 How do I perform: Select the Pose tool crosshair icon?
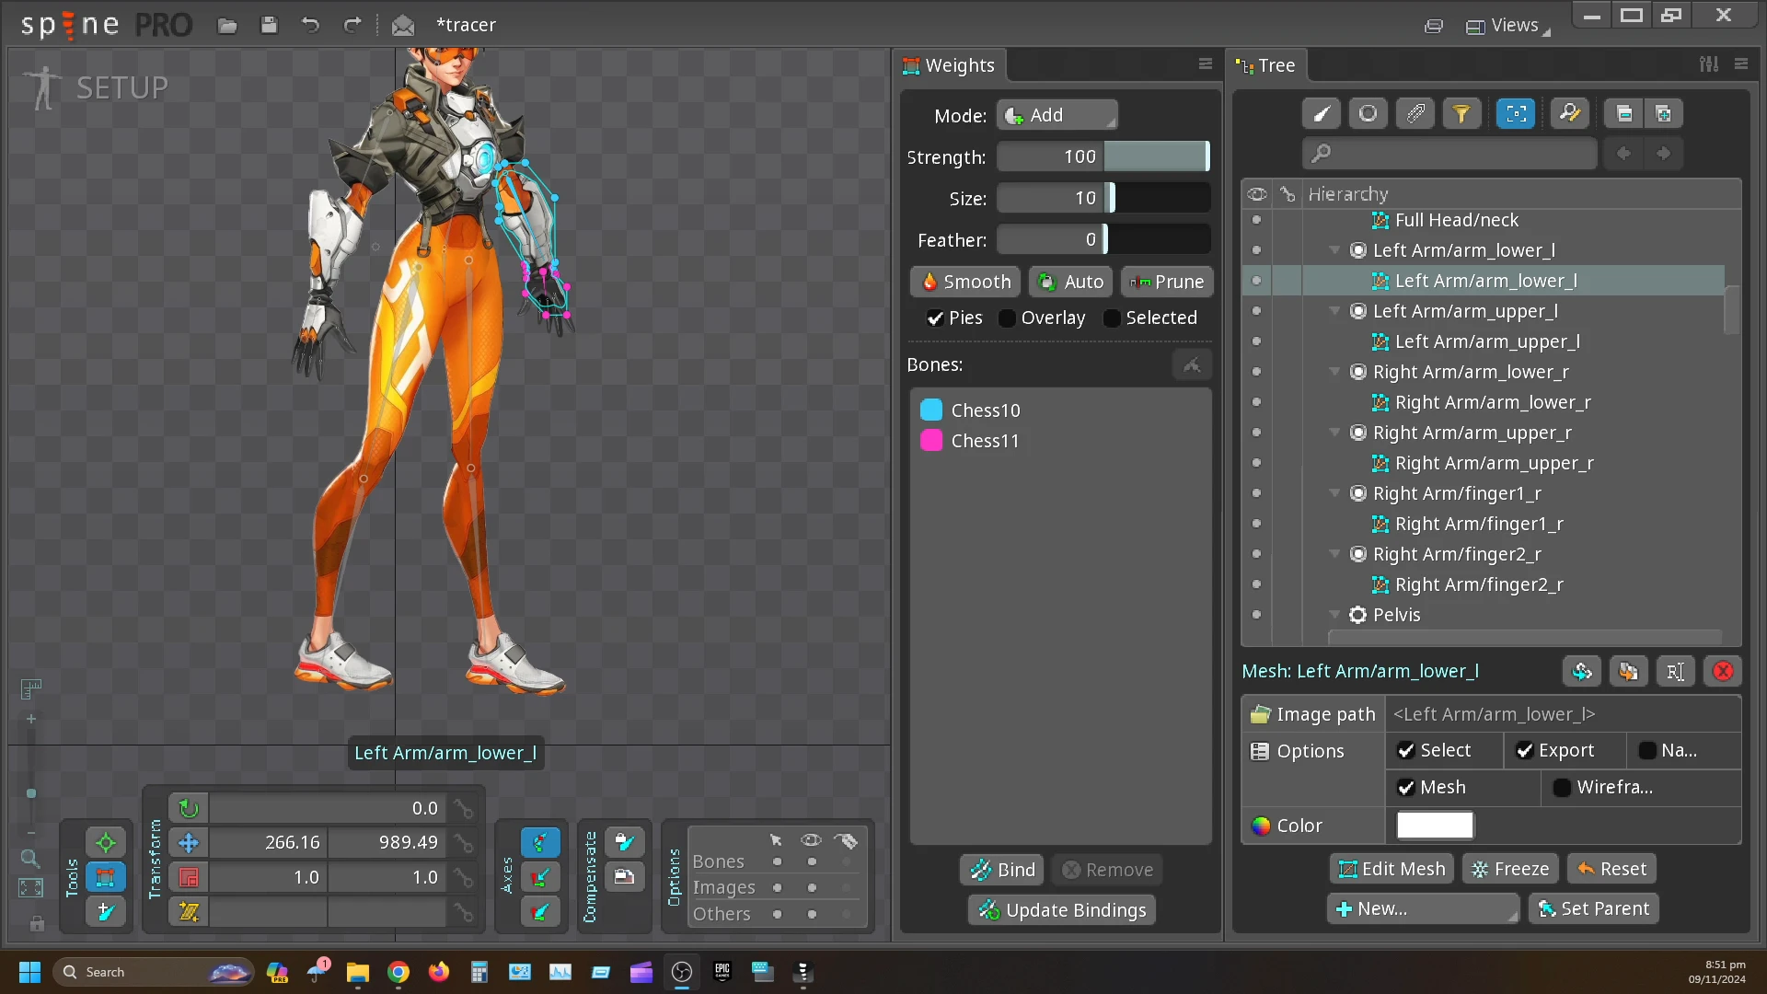[x=106, y=842]
